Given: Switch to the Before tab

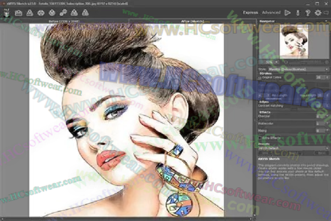Looking at the screenshot, I should click(x=64, y=21).
